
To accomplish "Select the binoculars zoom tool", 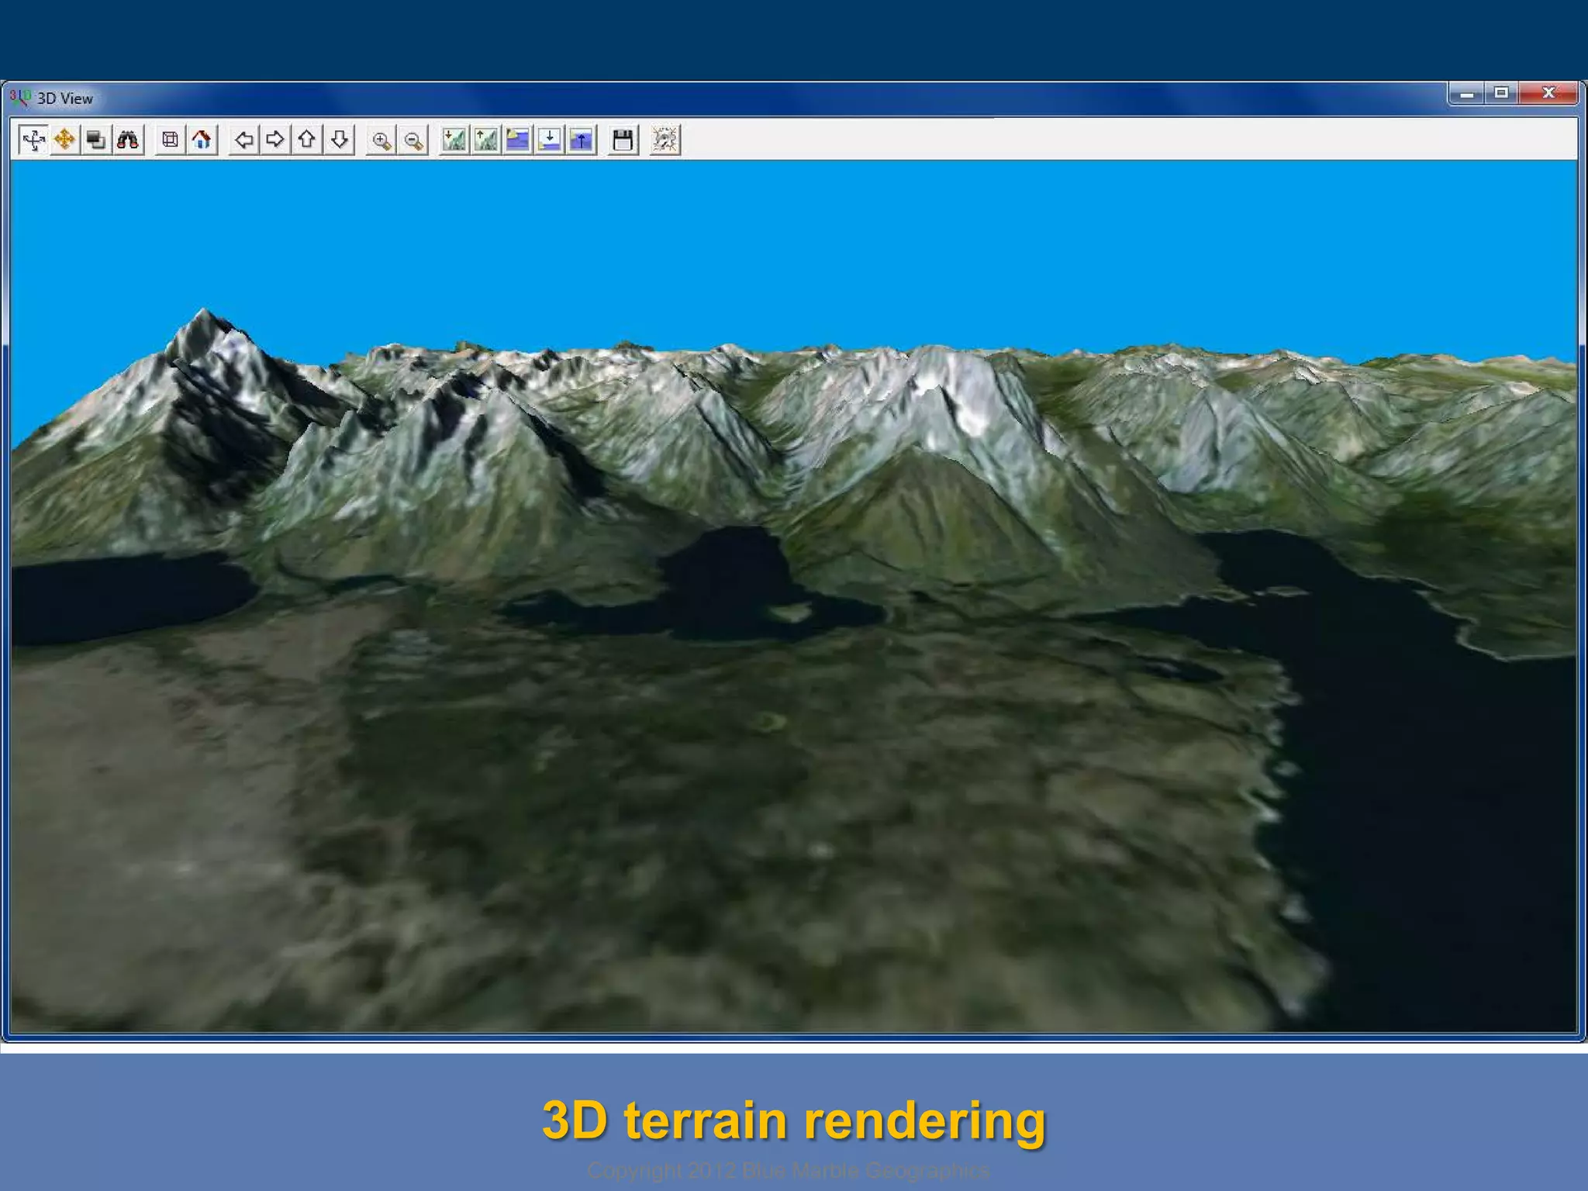I will pyautogui.click(x=128, y=140).
